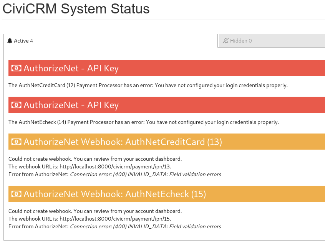The image size is (325, 244).
Task: Click the bell icon on Active tab
Action: [x=10, y=41]
